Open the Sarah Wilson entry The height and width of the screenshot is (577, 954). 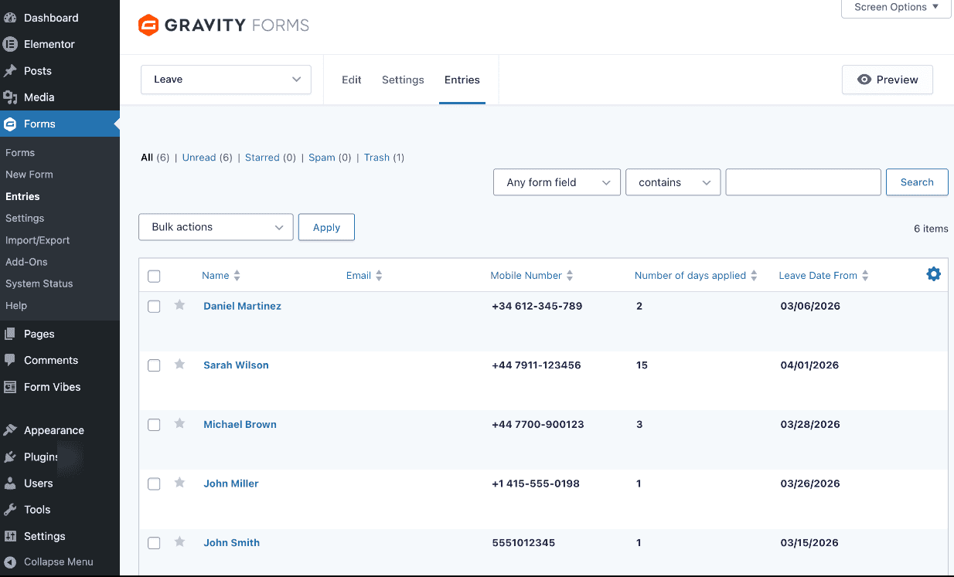(236, 365)
